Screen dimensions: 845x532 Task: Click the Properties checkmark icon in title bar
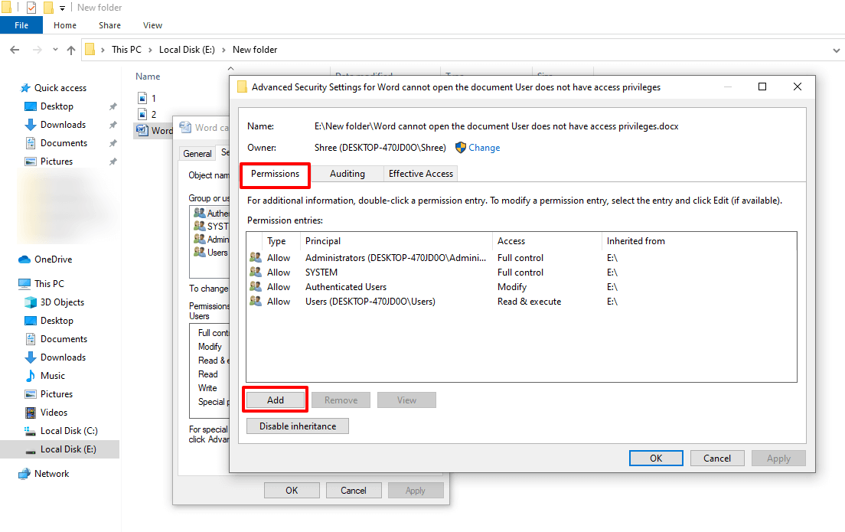coord(31,8)
